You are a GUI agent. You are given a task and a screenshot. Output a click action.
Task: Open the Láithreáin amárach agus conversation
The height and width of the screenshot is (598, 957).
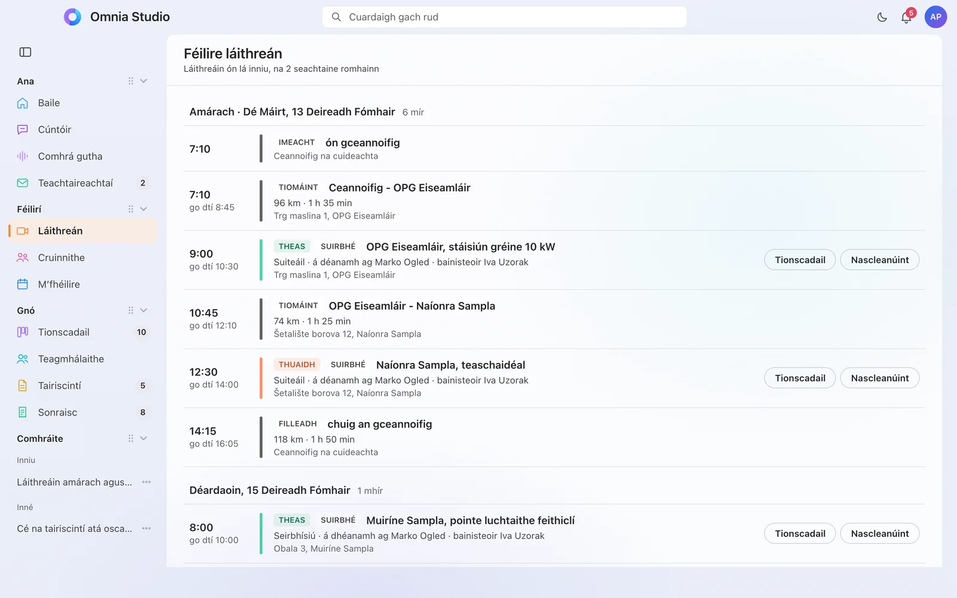pos(75,482)
